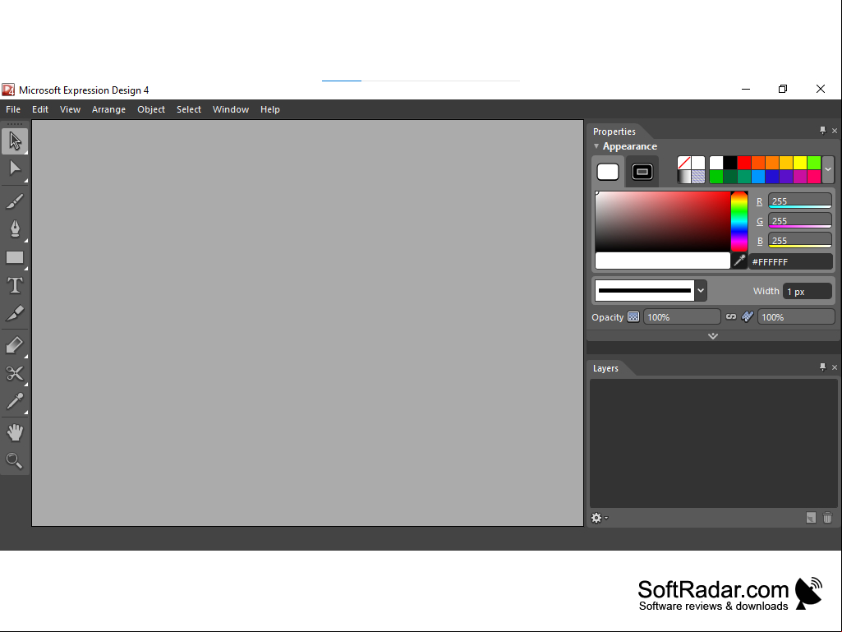Click the stroke opacity paint icon
Viewport: 842px width, 632px height.
pos(747,317)
